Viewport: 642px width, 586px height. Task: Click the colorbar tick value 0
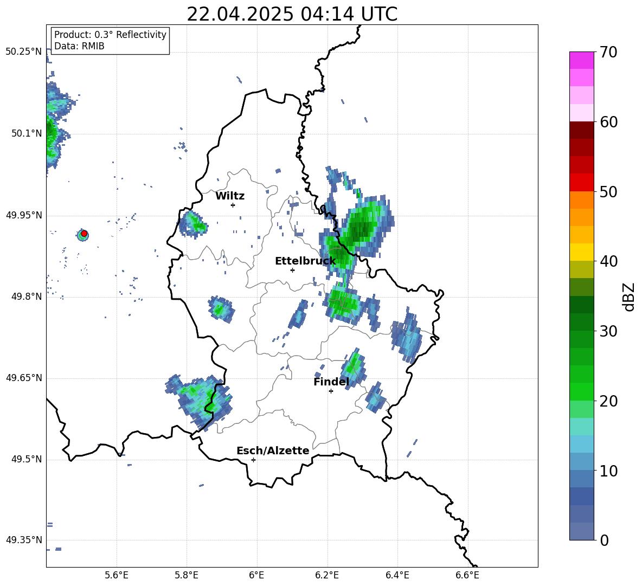click(x=604, y=540)
